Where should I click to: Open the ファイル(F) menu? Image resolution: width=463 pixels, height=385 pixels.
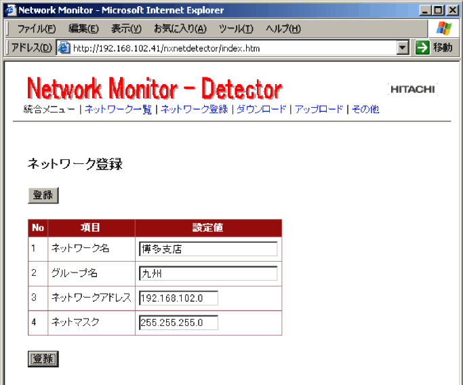click(37, 28)
